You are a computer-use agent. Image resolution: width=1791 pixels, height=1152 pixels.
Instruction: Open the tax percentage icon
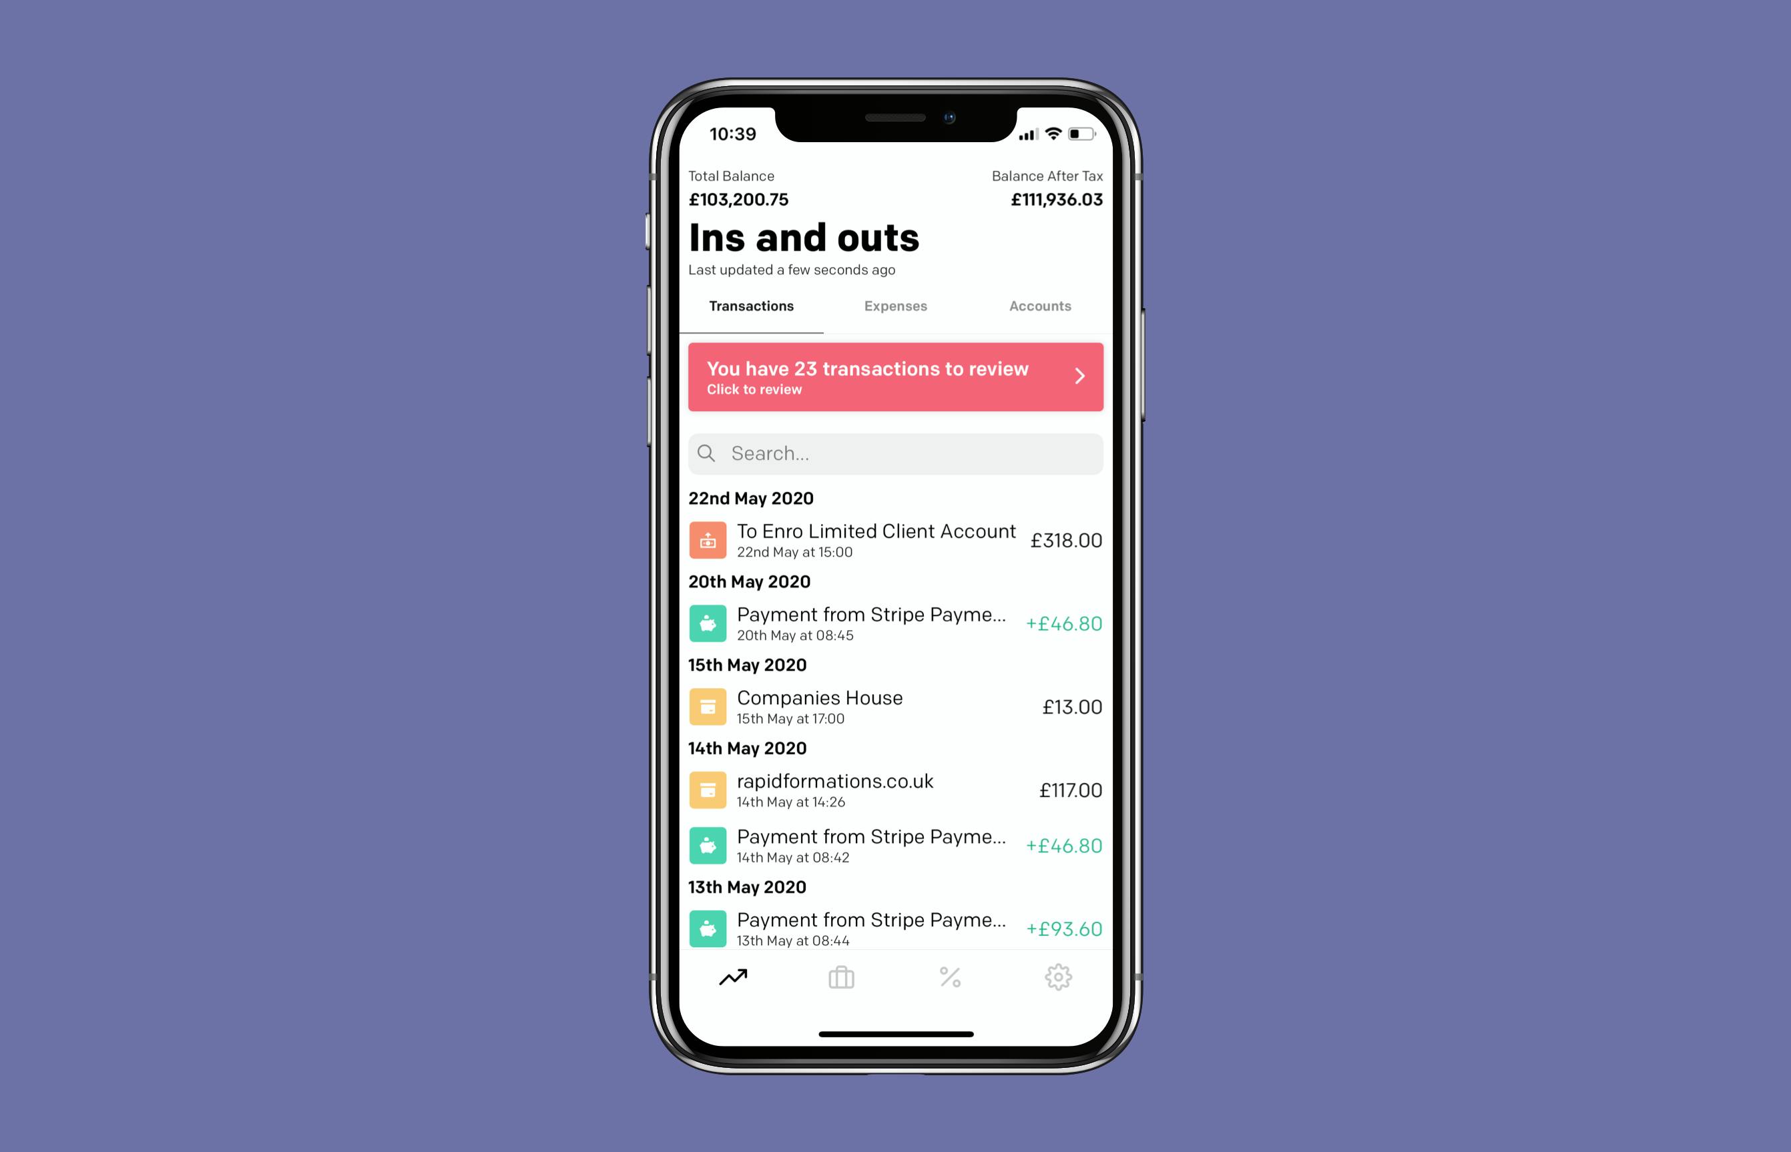[x=951, y=977]
